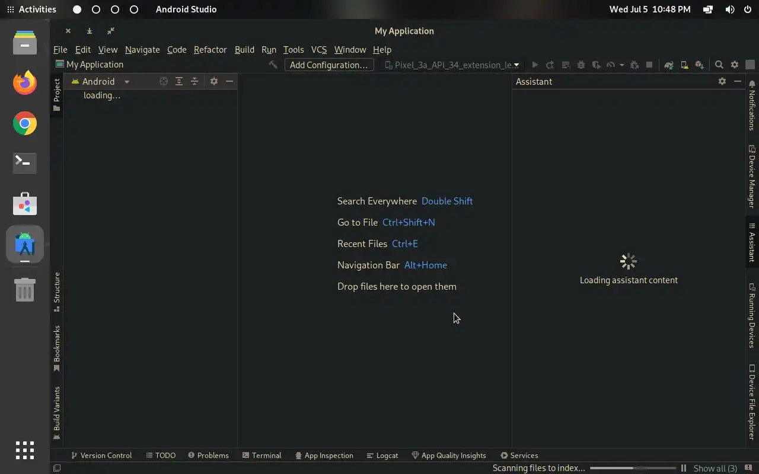The image size is (759, 474).
Task: Open the View menu
Action: tap(108, 49)
